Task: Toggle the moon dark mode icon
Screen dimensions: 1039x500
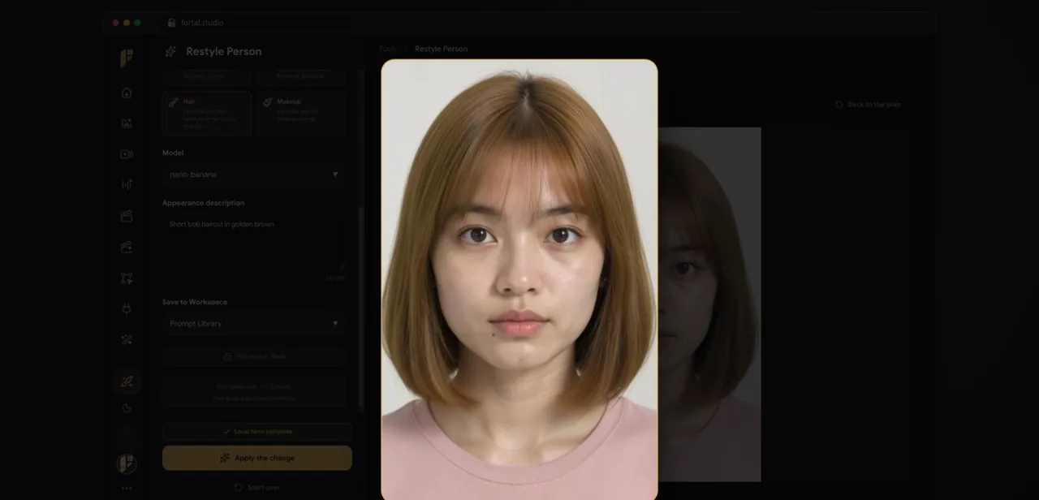Action: point(127,408)
